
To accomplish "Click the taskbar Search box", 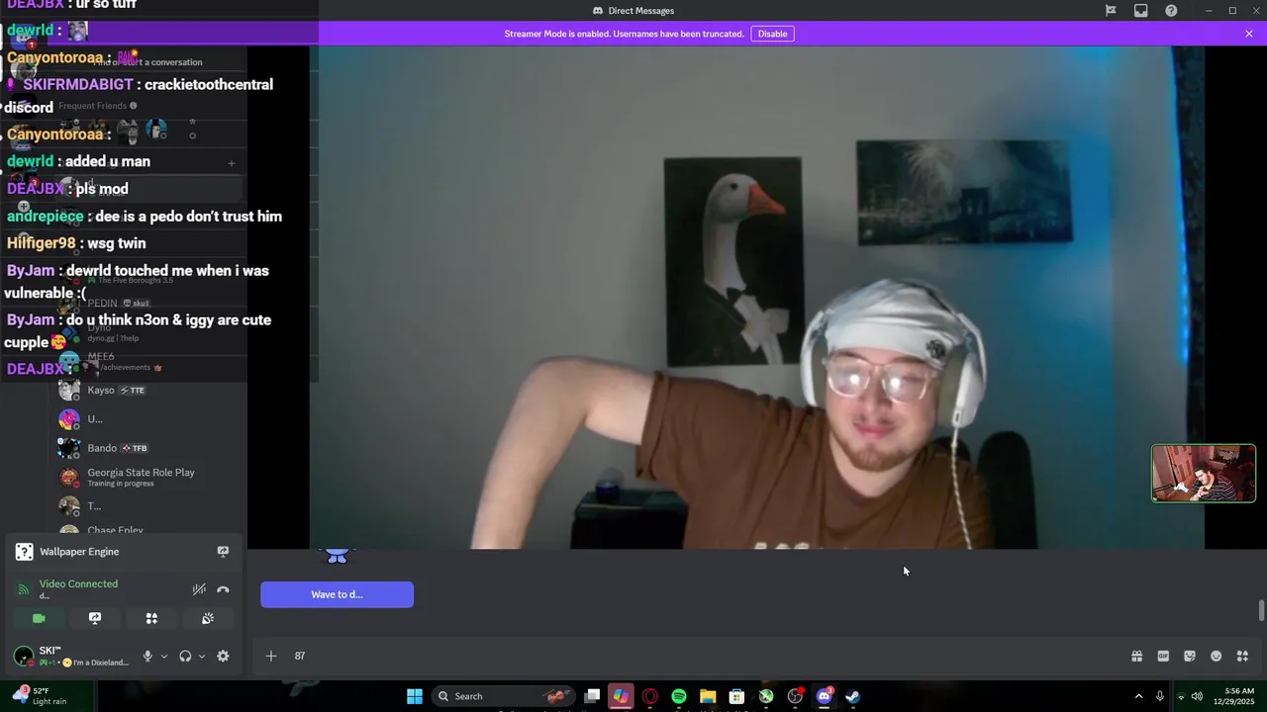I will pyautogui.click(x=505, y=696).
